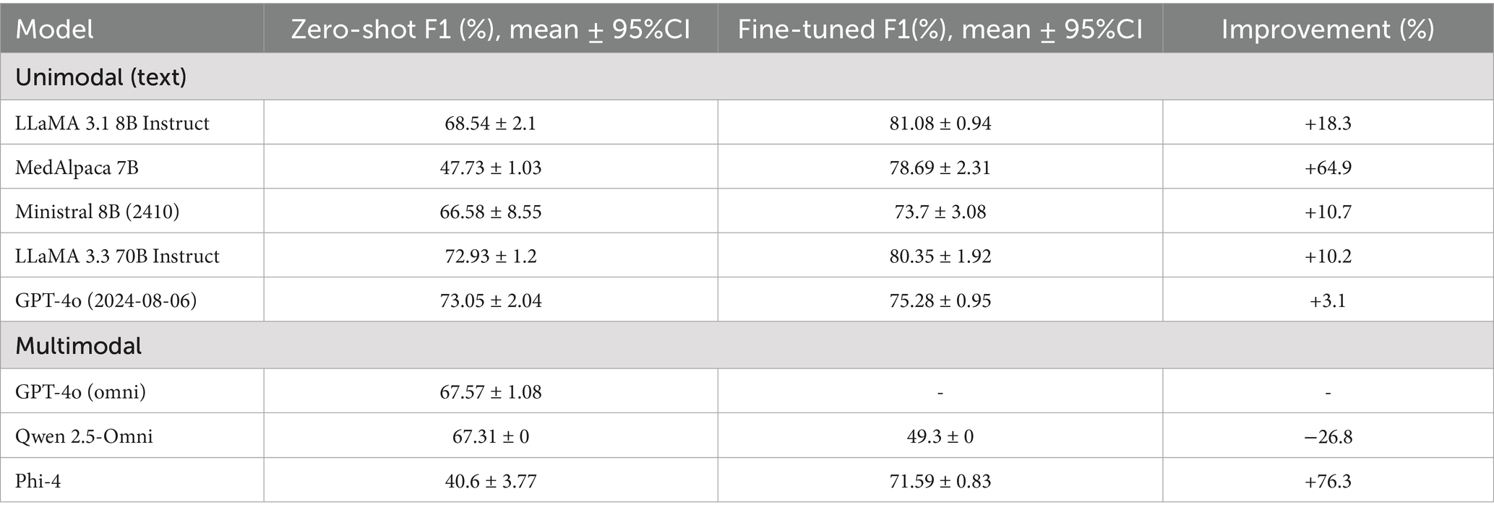Click the 71.59 ± 0.83 fine-tuned value
Viewport: 1494px width, 515px height.
coord(940,481)
